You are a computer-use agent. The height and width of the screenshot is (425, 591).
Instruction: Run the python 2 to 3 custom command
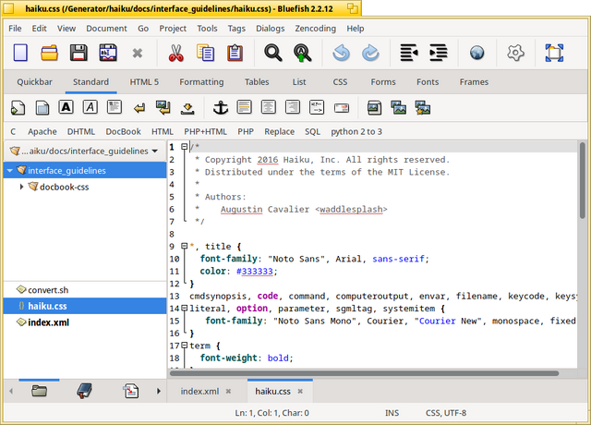356,131
